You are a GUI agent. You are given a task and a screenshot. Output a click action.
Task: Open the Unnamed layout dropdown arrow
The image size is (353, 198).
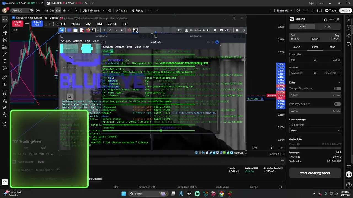click(291, 10)
